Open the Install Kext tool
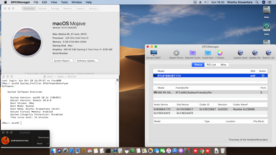276x155 pixels. [208, 53]
